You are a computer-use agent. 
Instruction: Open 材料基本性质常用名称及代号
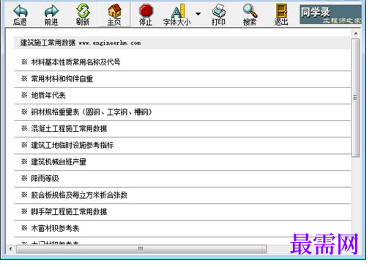coord(75,62)
